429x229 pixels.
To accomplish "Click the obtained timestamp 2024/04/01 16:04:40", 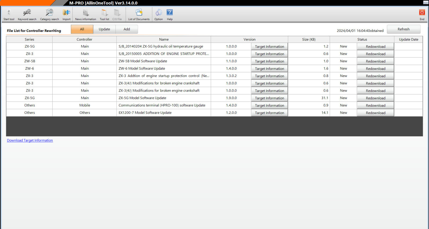I will coord(360,31).
